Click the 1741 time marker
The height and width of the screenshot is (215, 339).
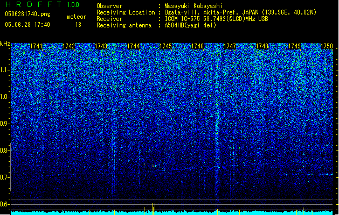click(36, 46)
